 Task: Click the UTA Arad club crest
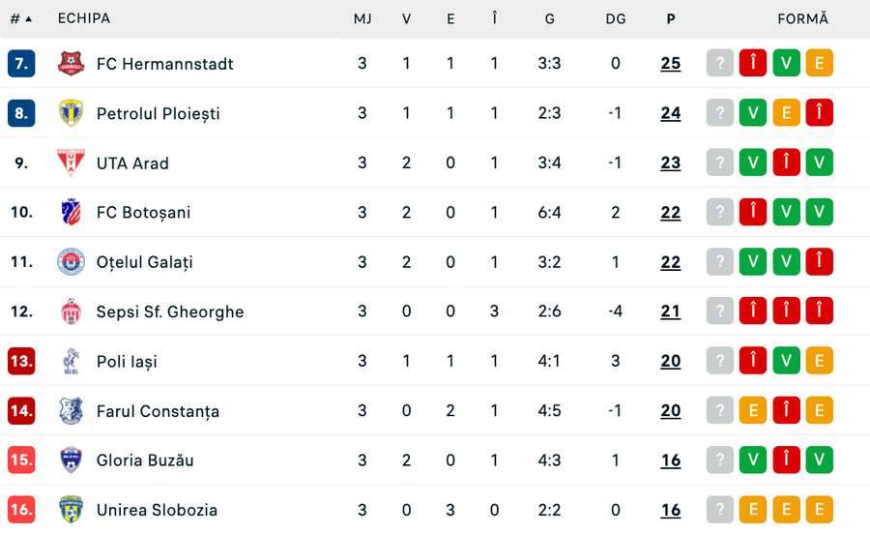pos(71,163)
